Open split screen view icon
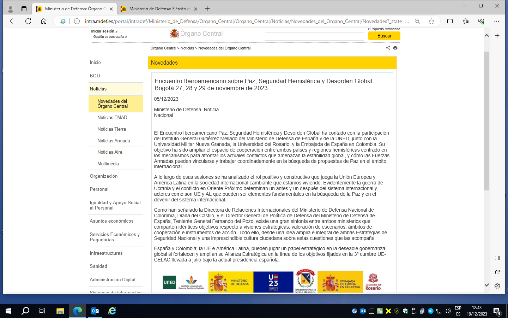The width and height of the screenshot is (508, 318). point(450,21)
